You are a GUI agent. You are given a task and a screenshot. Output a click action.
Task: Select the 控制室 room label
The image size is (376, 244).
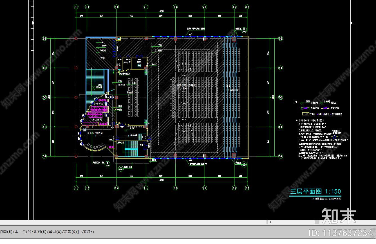point(127,62)
